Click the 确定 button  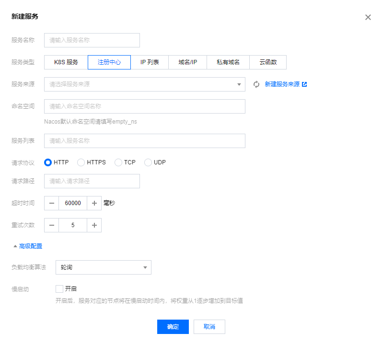[x=173, y=327]
